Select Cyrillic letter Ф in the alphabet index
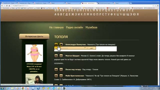This screenshot has height=90, width=160. click(112, 14)
